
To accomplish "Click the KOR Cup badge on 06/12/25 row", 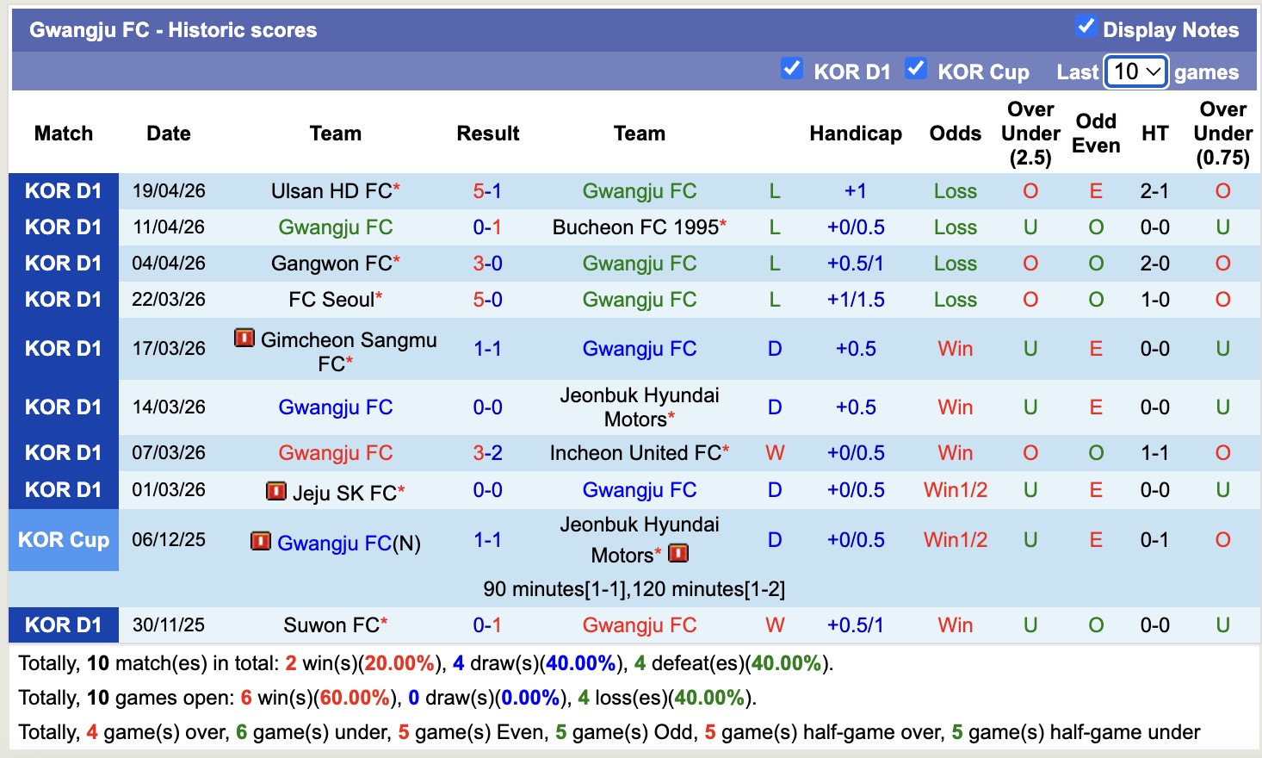I will click(x=64, y=540).
